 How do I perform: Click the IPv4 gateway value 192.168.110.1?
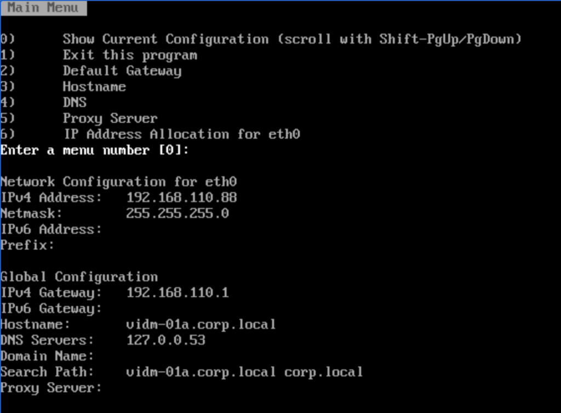pos(178,293)
